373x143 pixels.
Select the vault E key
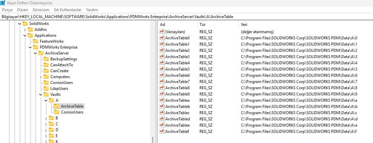57,136
